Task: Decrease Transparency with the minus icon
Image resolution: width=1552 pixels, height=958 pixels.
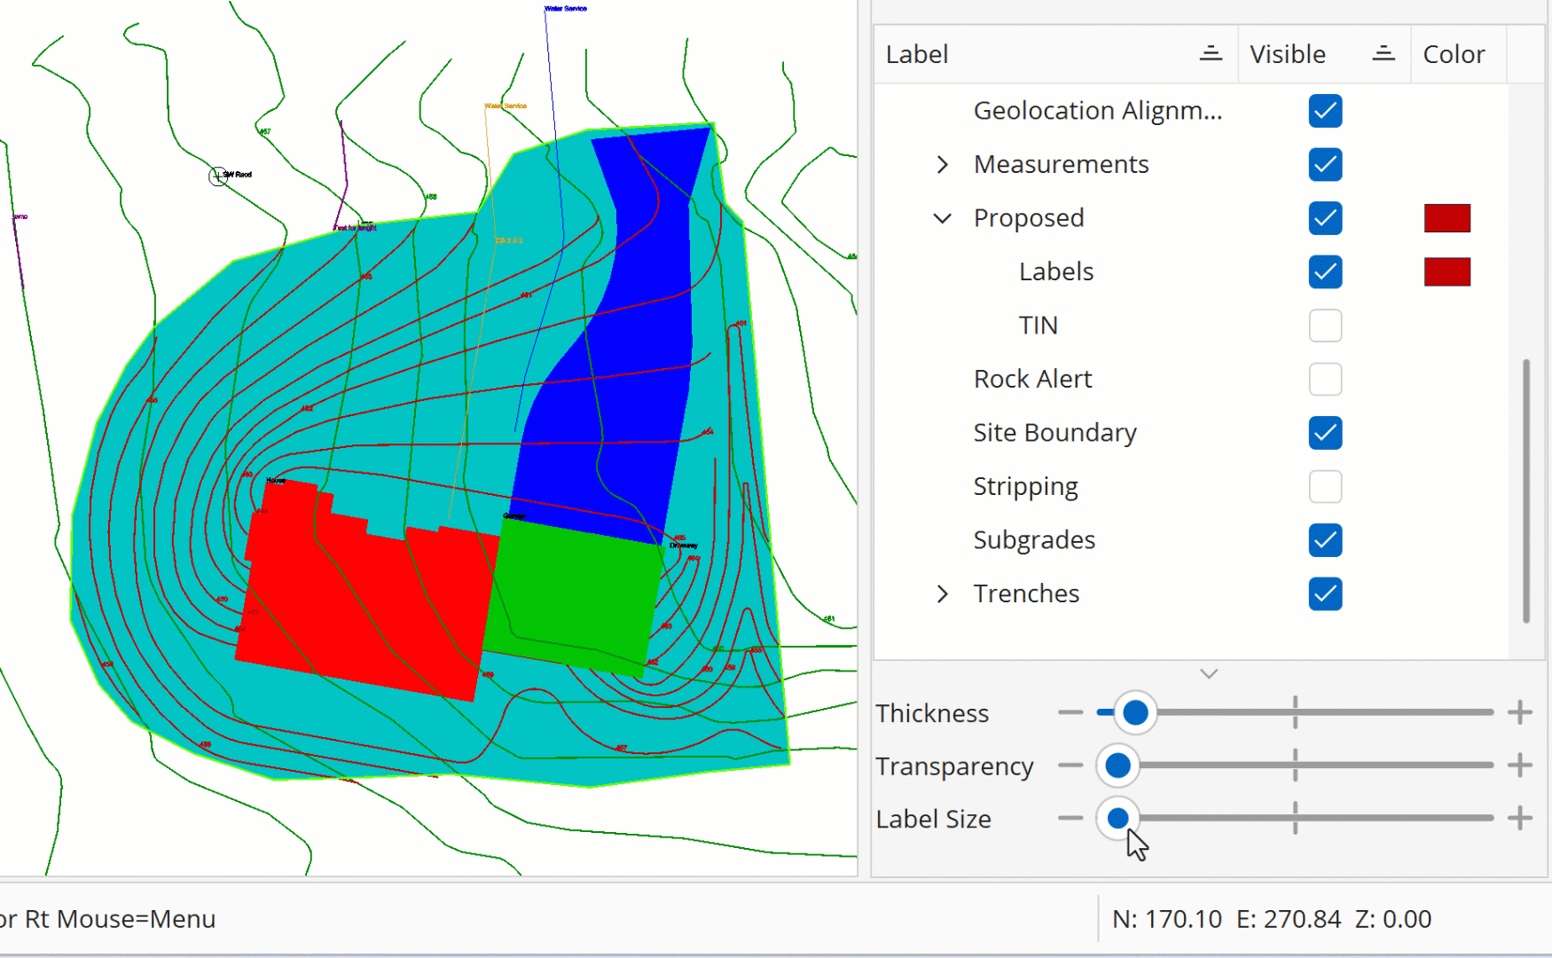Action: click(x=1070, y=766)
